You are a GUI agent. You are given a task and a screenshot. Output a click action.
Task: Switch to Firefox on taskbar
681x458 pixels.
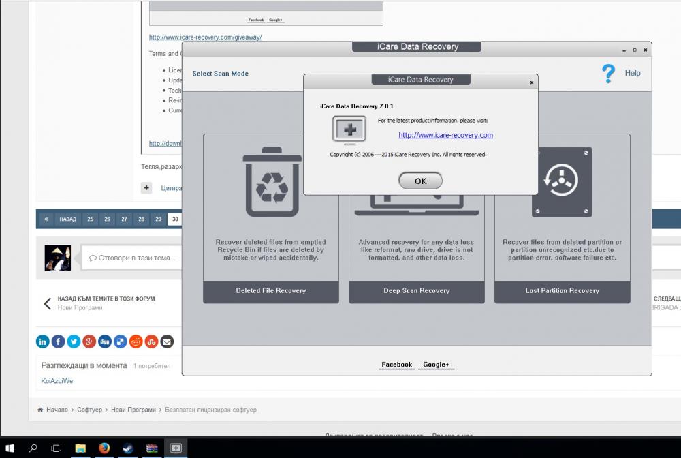coord(104,448)
